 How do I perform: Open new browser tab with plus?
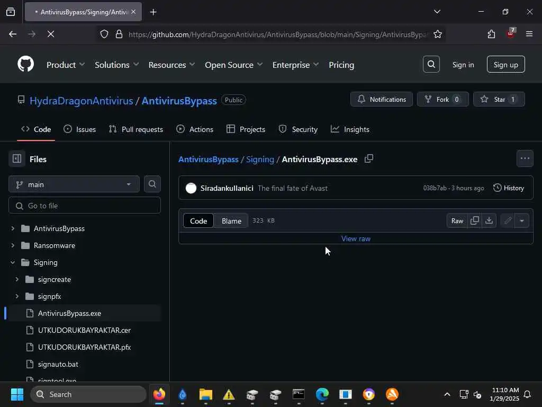pyautogui.click(x=153, y=12)
